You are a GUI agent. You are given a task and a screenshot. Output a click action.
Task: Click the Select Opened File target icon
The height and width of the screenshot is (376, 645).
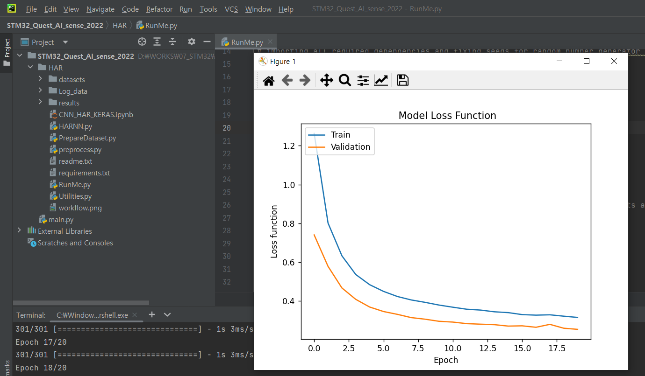click(x=142, y=42)
